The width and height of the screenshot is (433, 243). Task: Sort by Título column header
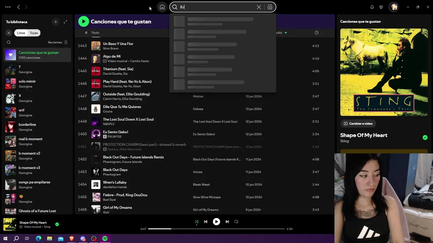pyautogui.click(x=95, y=33)
